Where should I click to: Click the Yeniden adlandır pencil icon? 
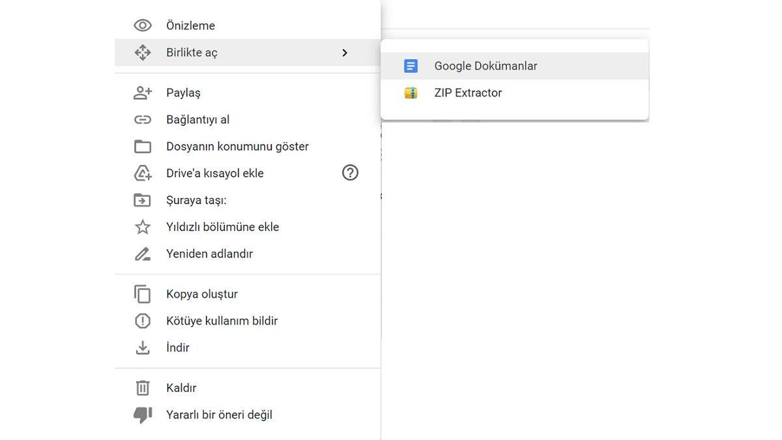pos(142,253)
